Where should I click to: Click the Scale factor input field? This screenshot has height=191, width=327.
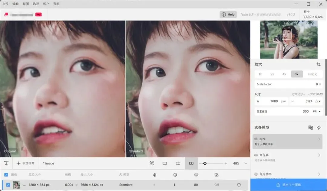coord(289,84)
